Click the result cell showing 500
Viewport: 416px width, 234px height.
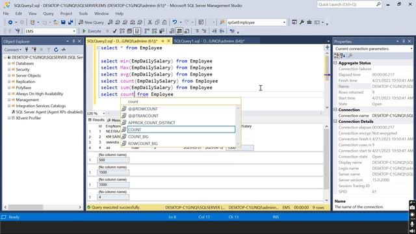113,160
